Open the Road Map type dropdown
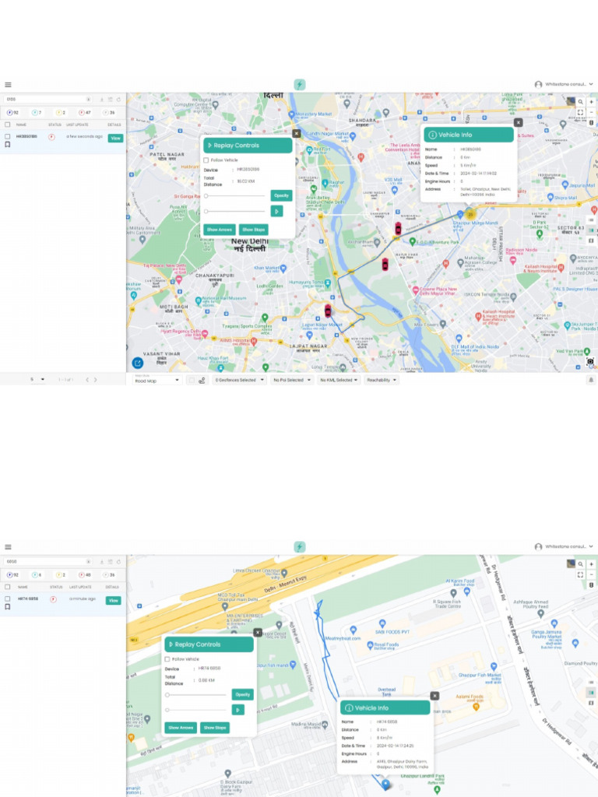 tap(157, 380)
